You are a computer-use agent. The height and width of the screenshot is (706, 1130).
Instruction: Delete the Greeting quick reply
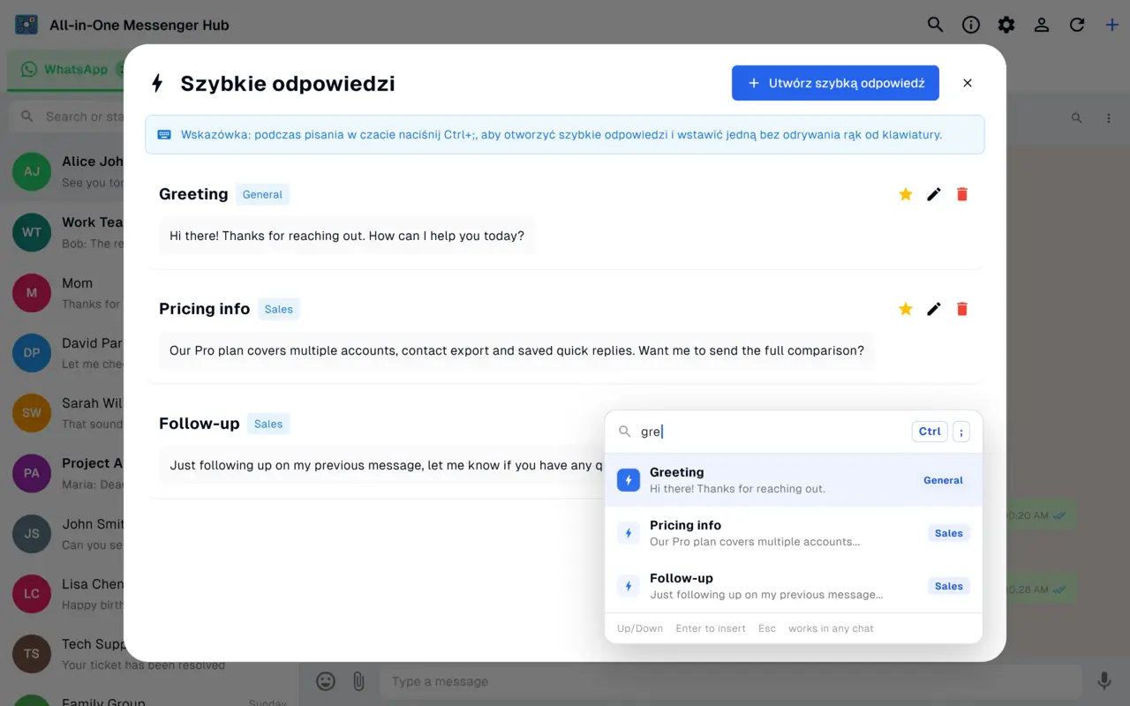point(962,194)
